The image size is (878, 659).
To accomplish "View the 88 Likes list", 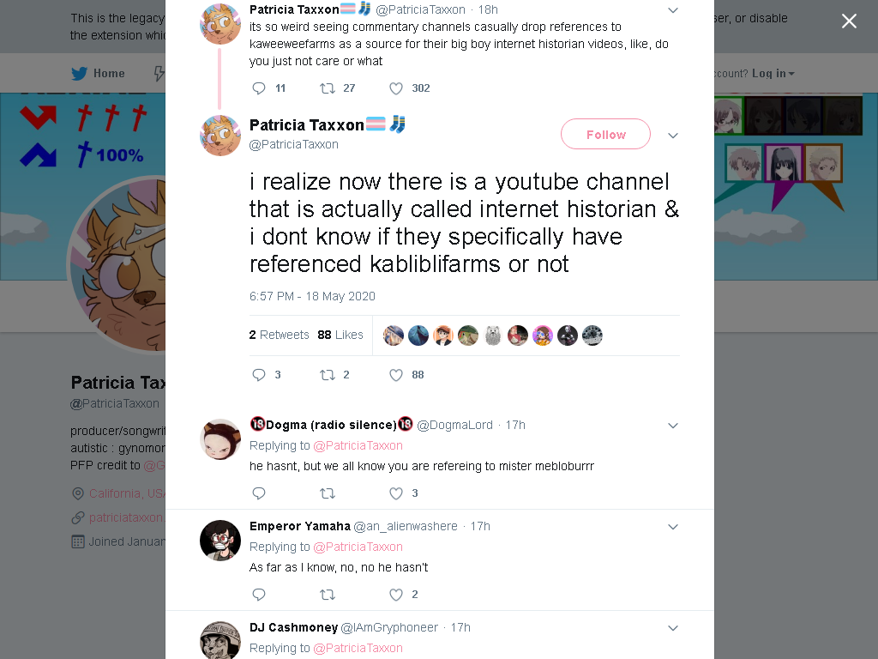I will point(340,335).
